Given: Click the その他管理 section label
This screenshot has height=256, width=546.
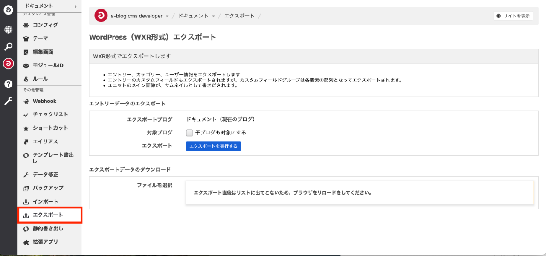Looking at the screenshot, I should pyautogui.click(x=33, y=90).
